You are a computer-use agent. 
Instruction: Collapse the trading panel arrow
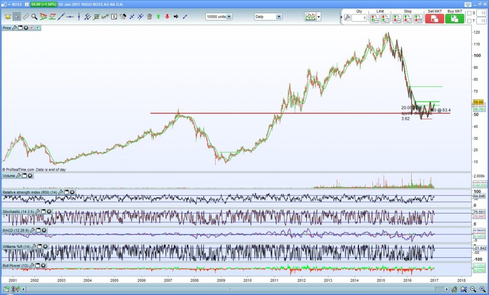[341, 18]
